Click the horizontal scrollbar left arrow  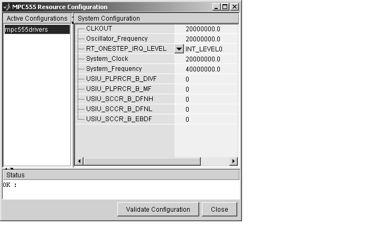coord(79,161)
